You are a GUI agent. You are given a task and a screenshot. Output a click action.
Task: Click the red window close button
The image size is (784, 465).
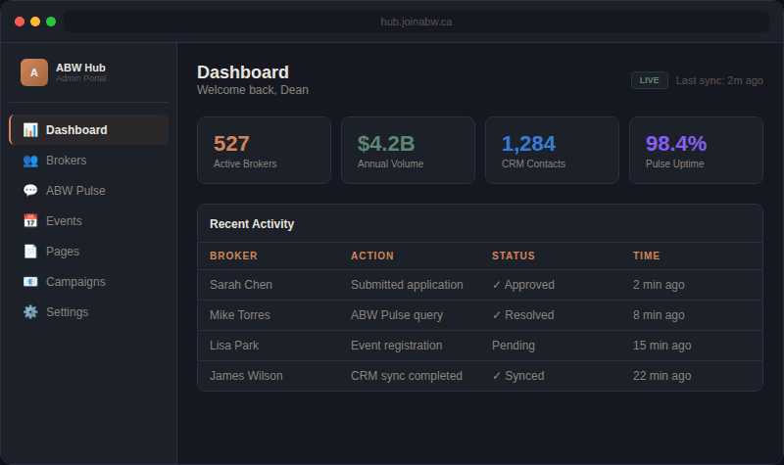[20, 22]
